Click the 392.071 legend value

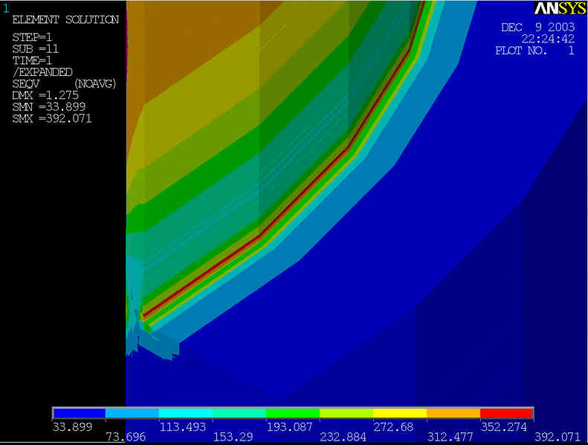pyautogui.click(x=558, y=437)
